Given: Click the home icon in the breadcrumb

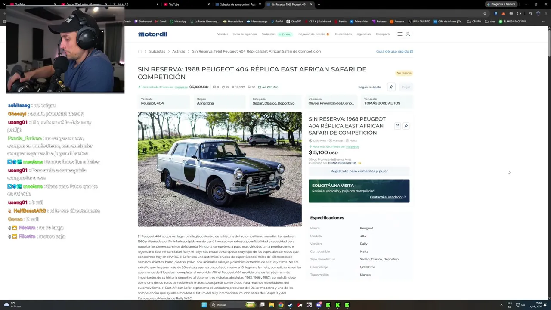Looking at the screenshot, I should [140, 51].
